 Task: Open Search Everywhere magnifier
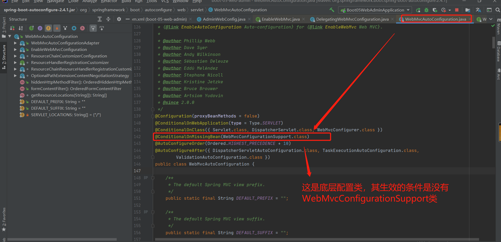pos(498,10)
